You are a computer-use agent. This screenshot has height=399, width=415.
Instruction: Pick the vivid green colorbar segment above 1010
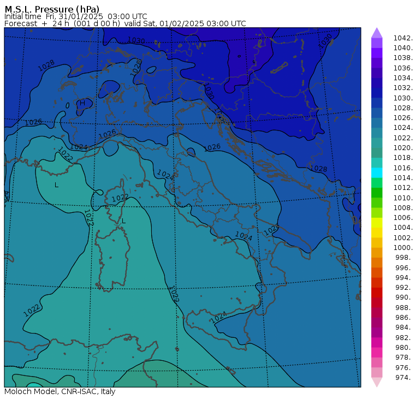point(377,193)
